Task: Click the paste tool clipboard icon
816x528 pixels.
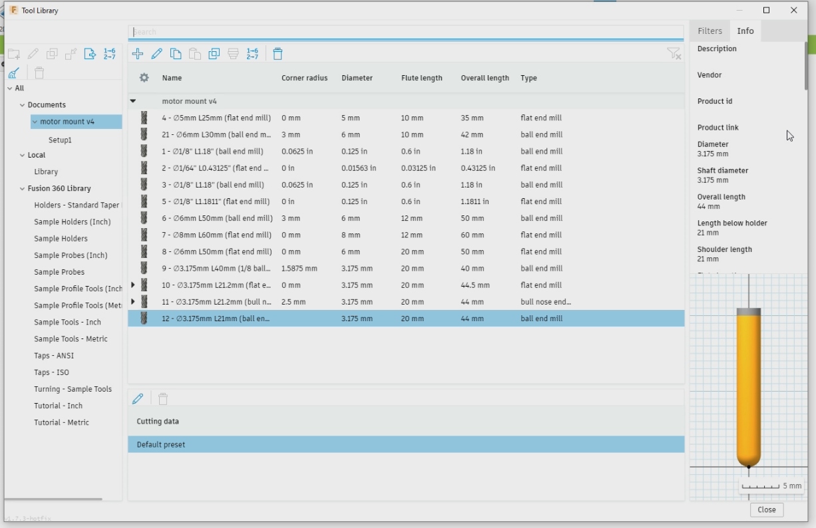Action: pyautogui.click(x=195, y=54)
